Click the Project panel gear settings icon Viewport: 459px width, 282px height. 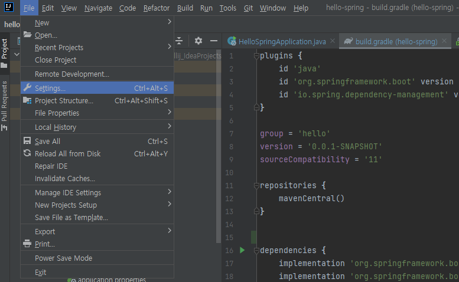pyautogui.click(x=198, y=41)
